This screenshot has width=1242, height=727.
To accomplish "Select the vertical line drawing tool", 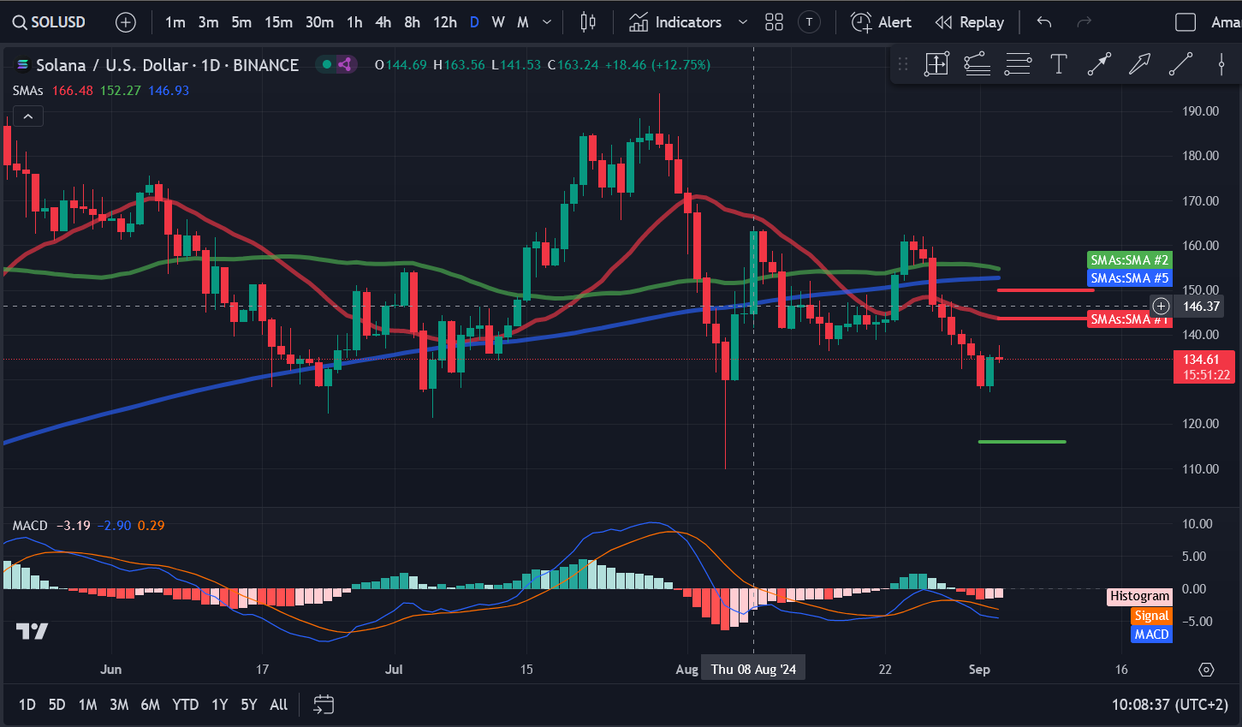I will click(1221, 64).
